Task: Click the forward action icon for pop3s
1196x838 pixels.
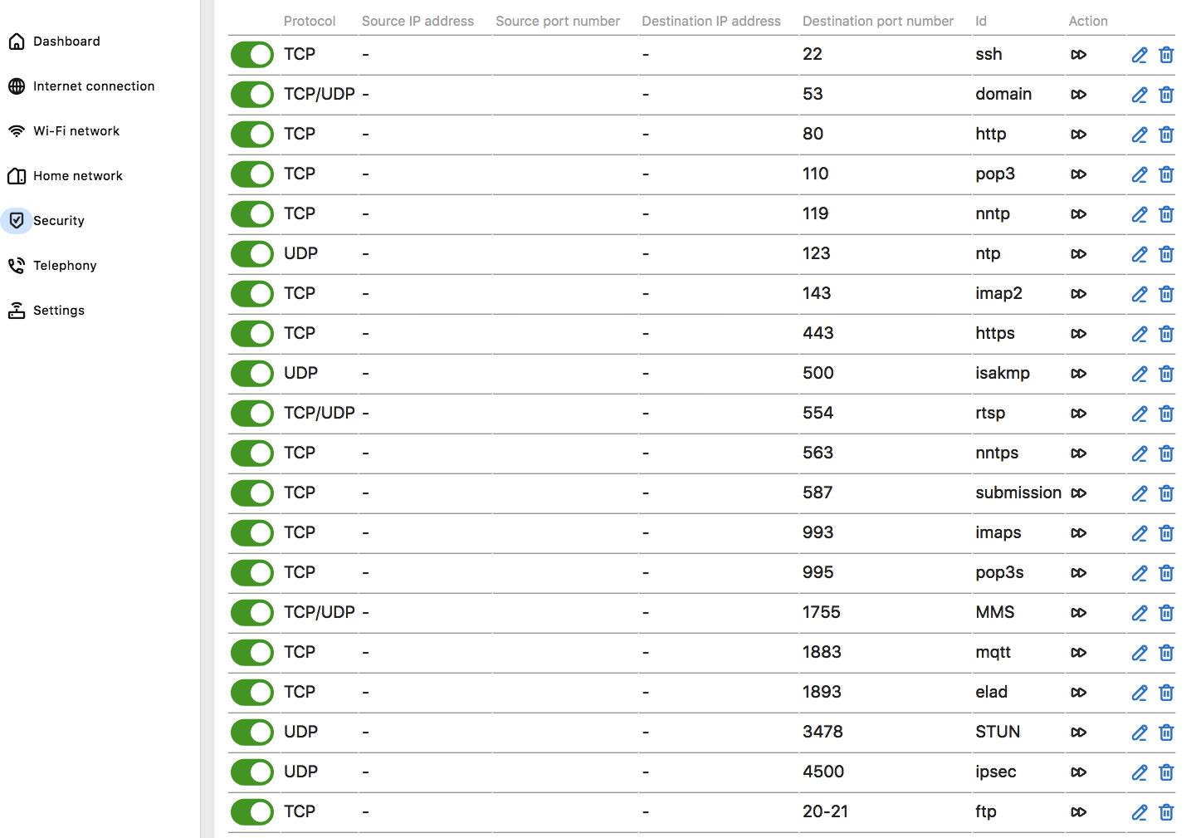Action: (x=1079, y=573)
